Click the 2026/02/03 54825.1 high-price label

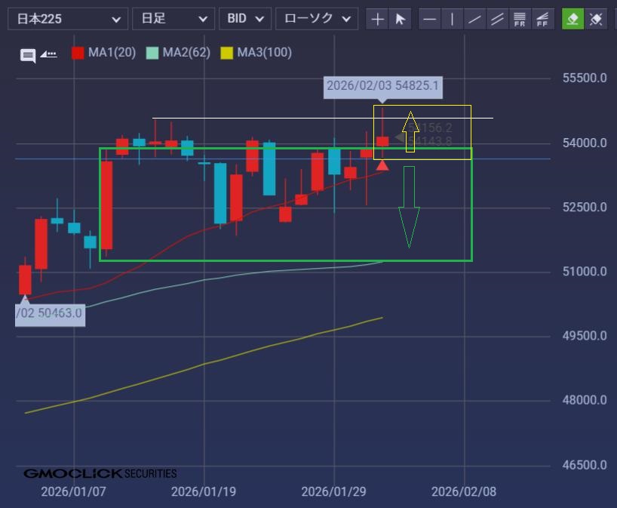tap(382, 86)
